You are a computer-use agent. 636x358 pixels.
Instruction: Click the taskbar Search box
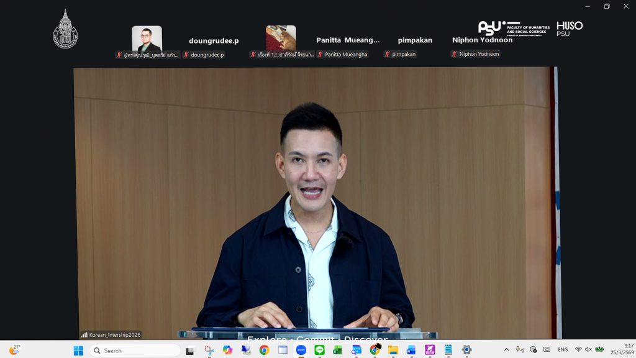click(x=135, y=350)
